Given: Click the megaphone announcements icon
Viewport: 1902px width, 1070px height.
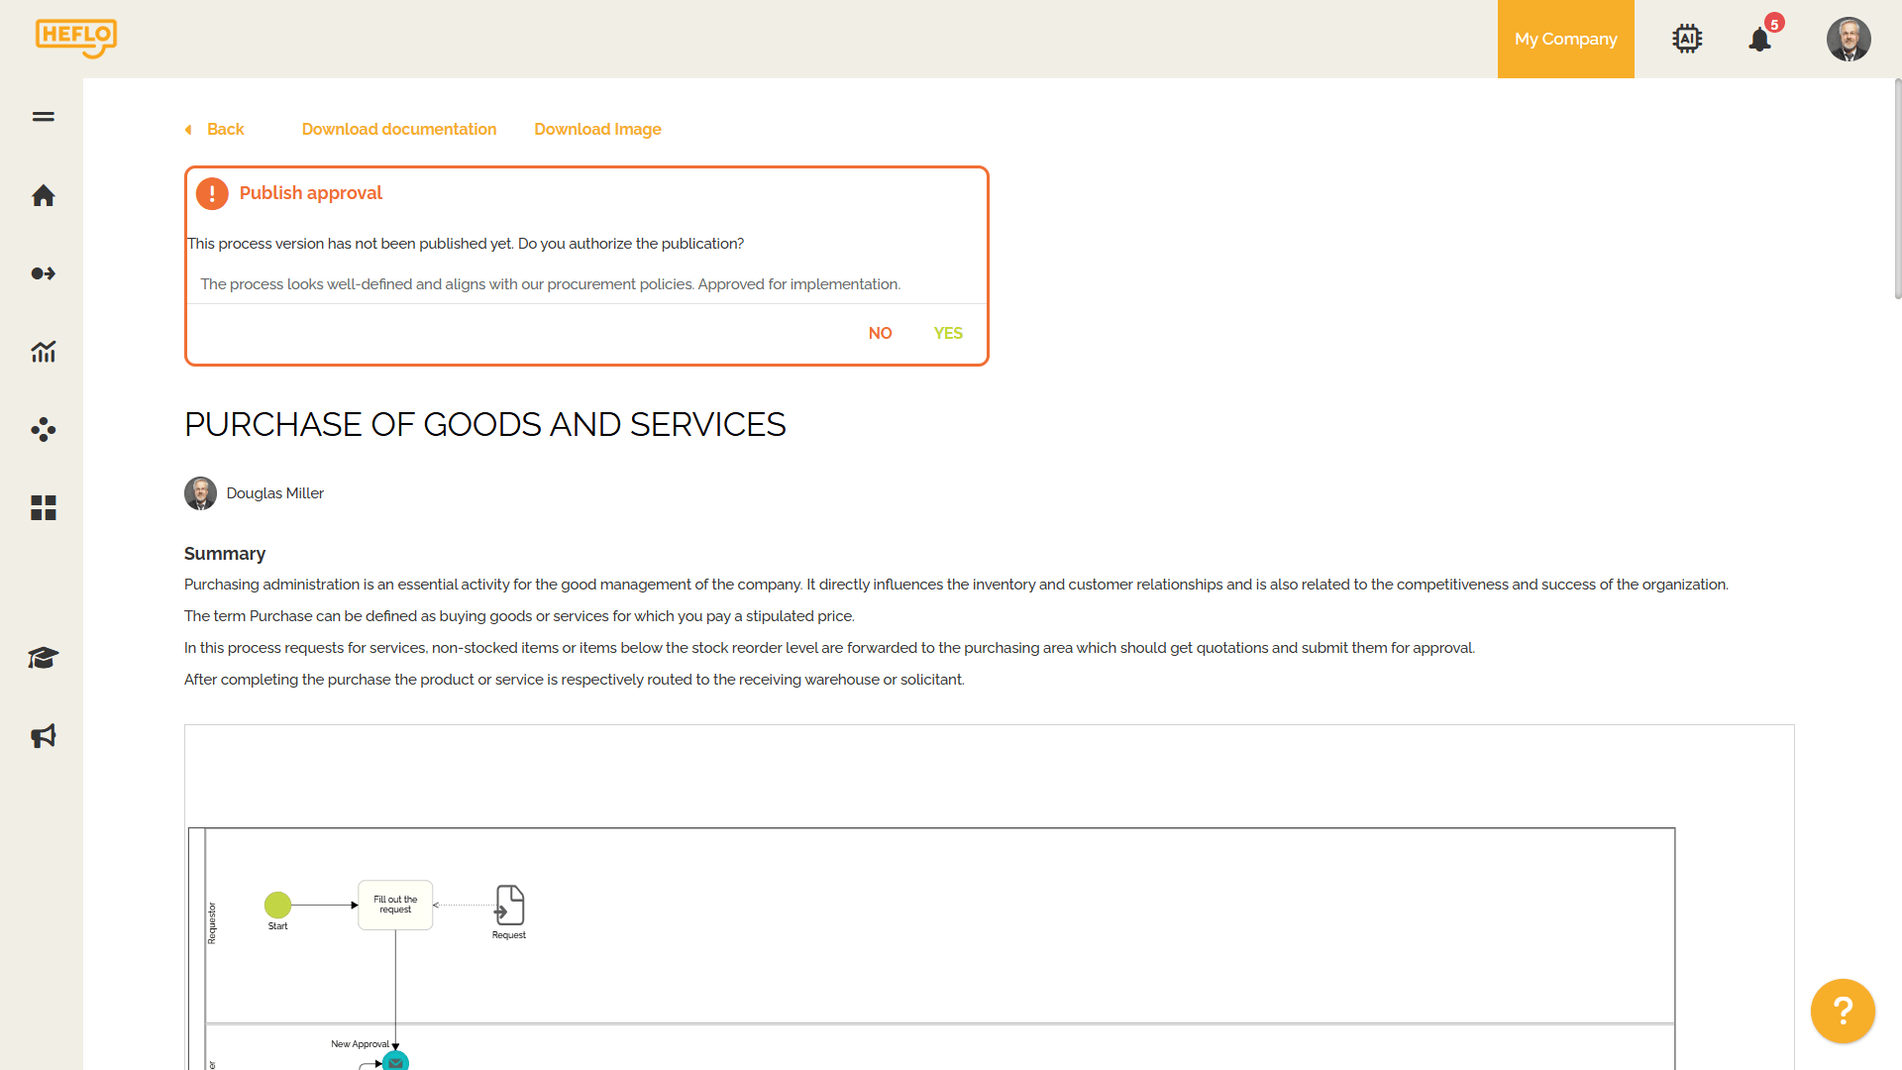Looking at the screenshot, I should click(x=43, y=736).
